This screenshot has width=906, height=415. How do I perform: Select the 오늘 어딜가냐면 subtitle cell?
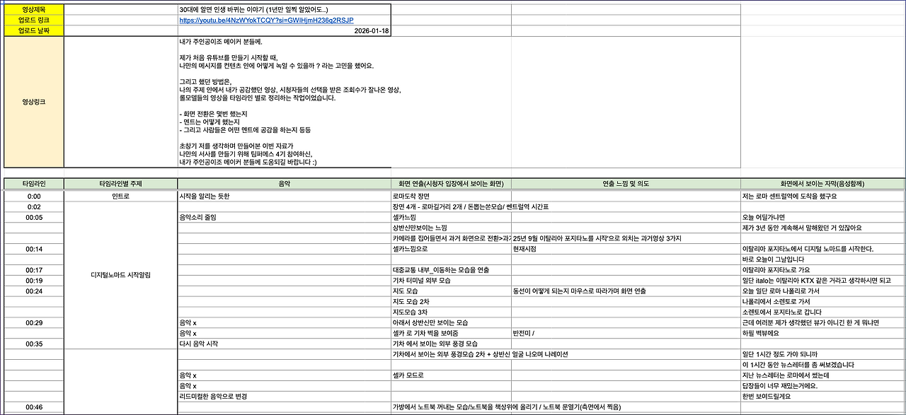point(822,217)
